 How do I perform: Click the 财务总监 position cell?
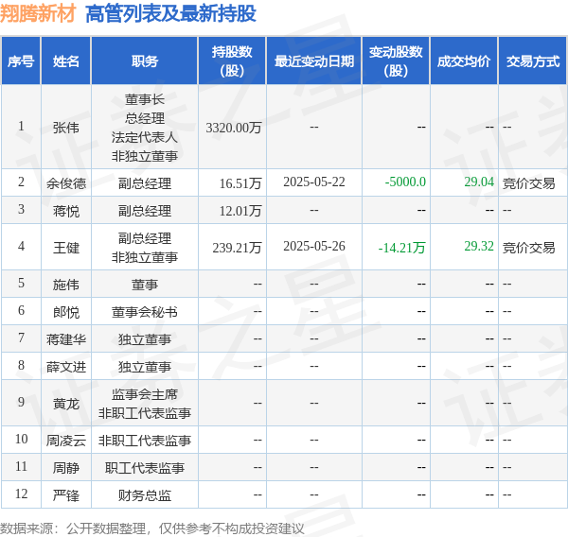pos(145,495)
